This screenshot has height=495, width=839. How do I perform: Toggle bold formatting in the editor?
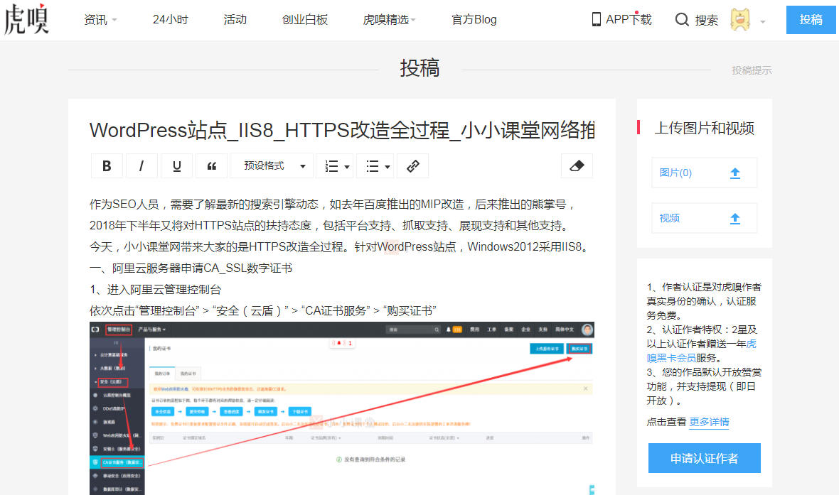tap(107, 166)
